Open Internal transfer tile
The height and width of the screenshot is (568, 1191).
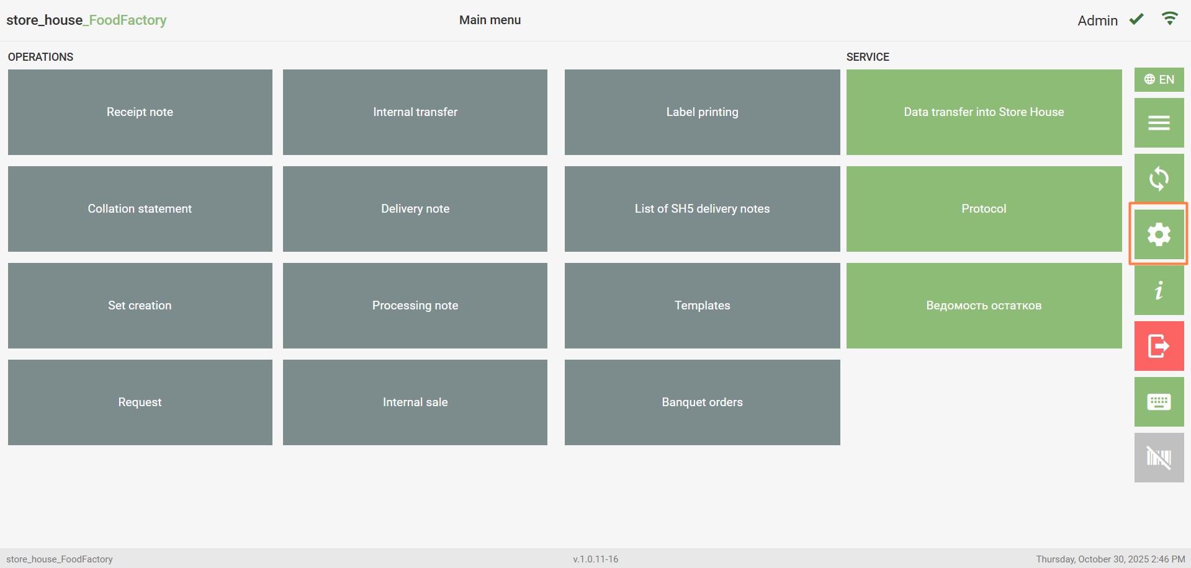click(x=415, y=112)
